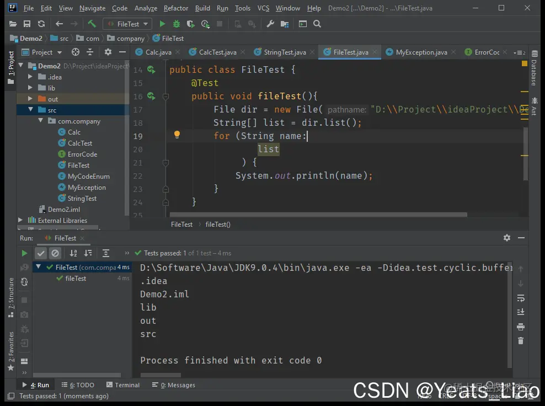This screenshot has width=545, height=406.
Task: Collapse the com.company package
Action: (41, 121)
